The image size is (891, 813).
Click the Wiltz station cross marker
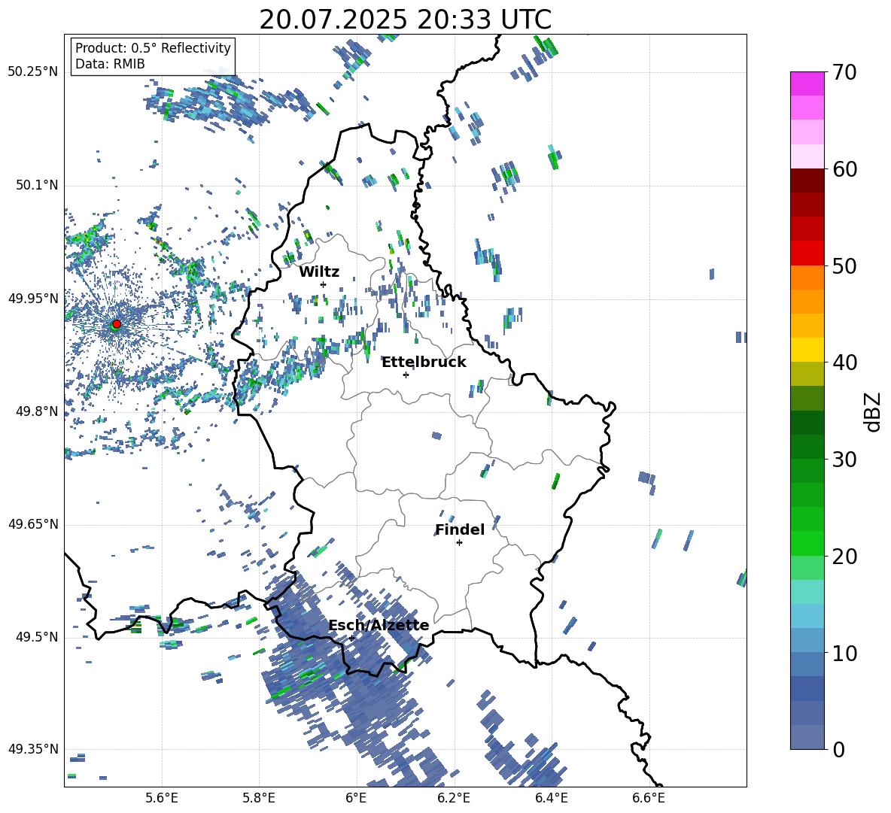click(324, 284)
